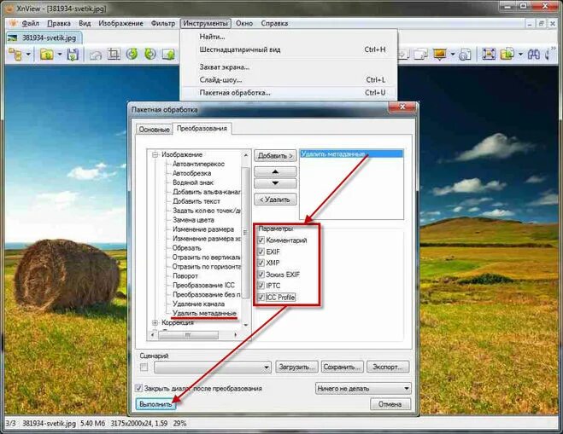Image resolution: width=563 pixels, height=434 pixels.
Task: Uncheck the XMP checkbox
Action: (261, 263)
